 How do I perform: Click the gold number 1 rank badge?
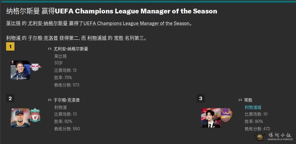[x=10, y=46]
